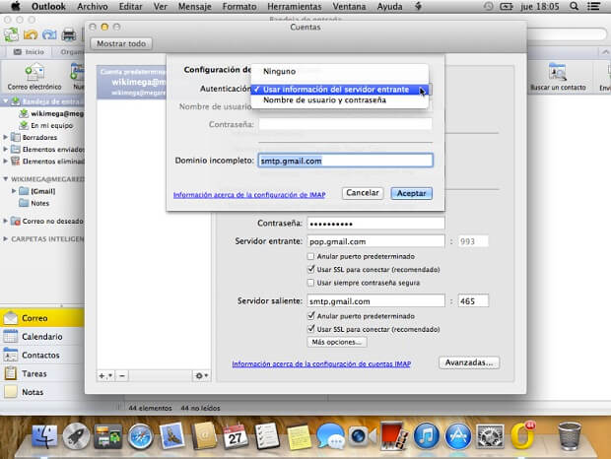Open Calendario view in navigation pane
611x459 pixels.
pyautogui.click(x=42, y=336)
